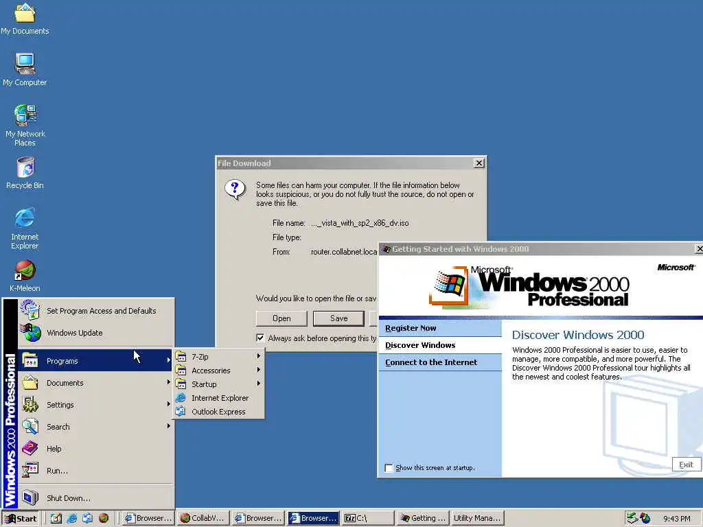Close the Getting Started window
The width and height of the screenshot is (703, 527).
698,248
